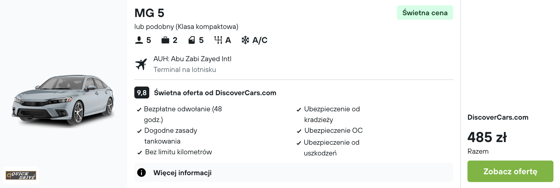Screen dimensions: 560x188
Task: Click the MG 5 car thumbnail image
Action: click(x=64, y=98)
